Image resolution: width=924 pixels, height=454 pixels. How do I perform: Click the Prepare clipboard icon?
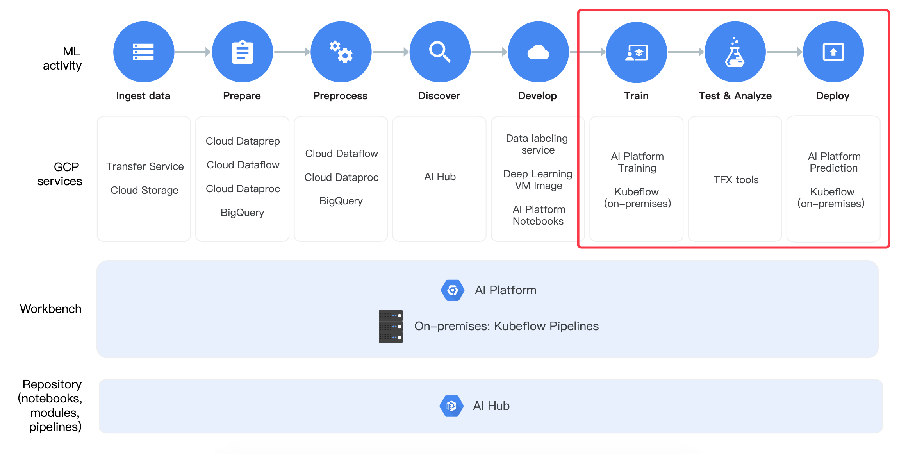tap(242, 52)
